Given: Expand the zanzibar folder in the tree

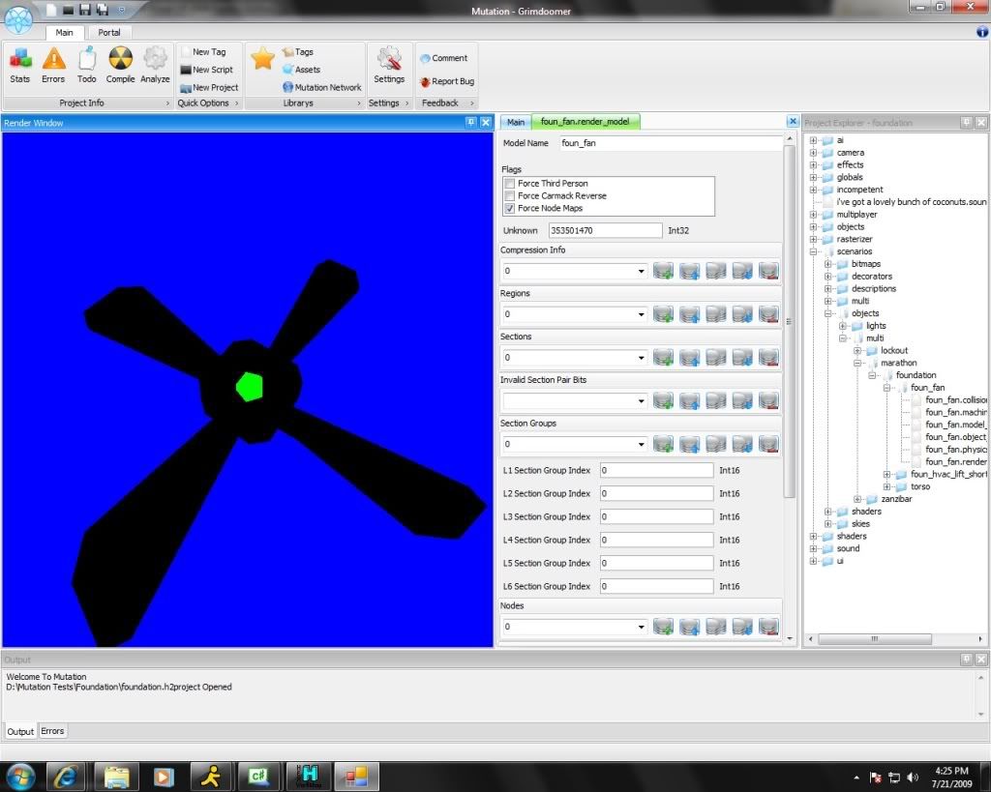Looking at the screenshot, I should (x=857, y=499).
